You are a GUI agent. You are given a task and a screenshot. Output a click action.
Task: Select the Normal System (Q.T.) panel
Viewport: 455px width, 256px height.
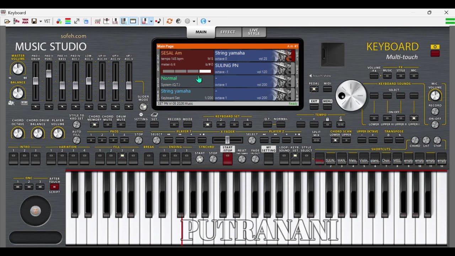click(x=187, y=81)
